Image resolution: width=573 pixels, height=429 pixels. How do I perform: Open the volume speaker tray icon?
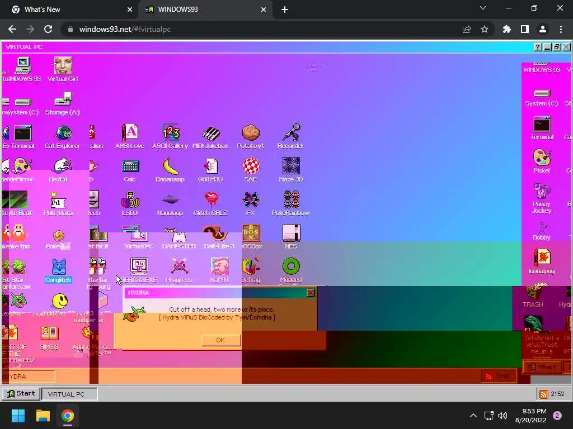click(502, 416)
